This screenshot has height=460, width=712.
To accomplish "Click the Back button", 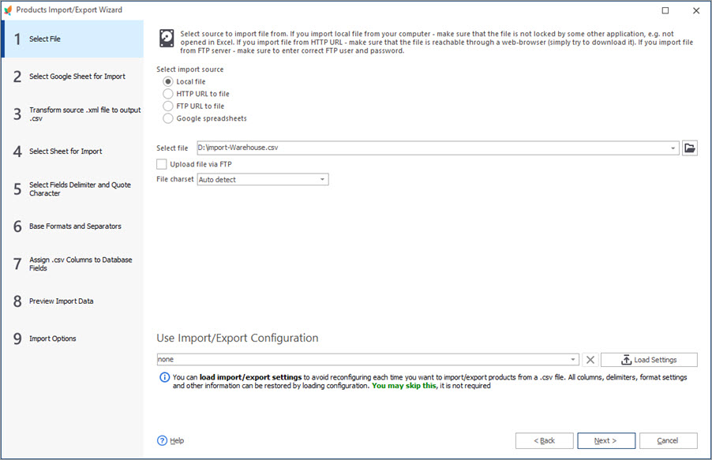I will tap(544, 440).
